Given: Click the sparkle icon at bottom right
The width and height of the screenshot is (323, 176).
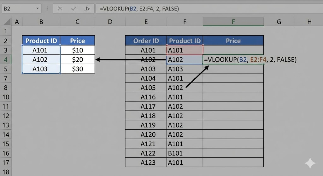Looking at the screenshot, I should point(310,163).
